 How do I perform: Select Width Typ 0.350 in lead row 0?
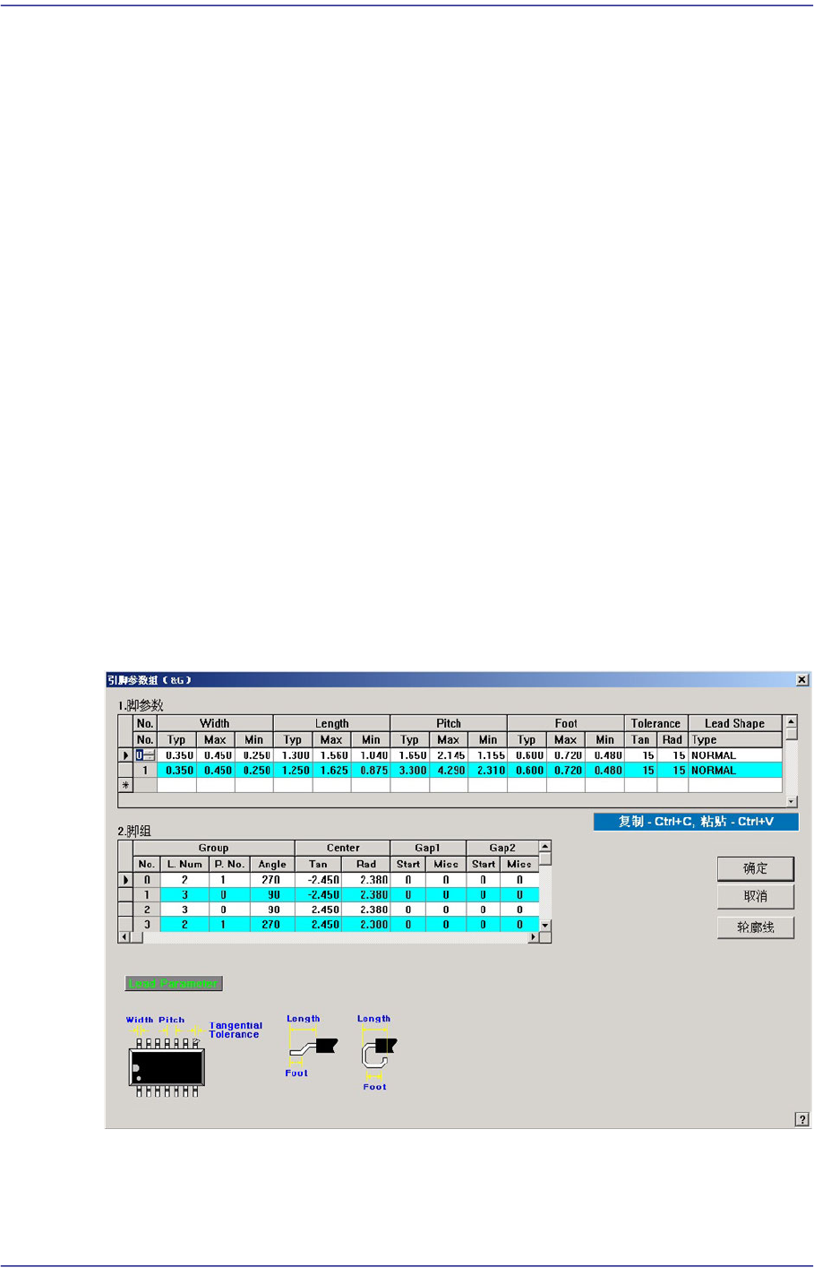(176, 755)
